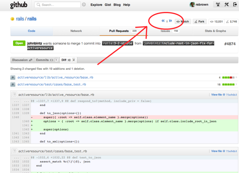Click the diffstat bar showing 4 changes
The width and height of the screenshot is (239, 173).
point(228,78)
